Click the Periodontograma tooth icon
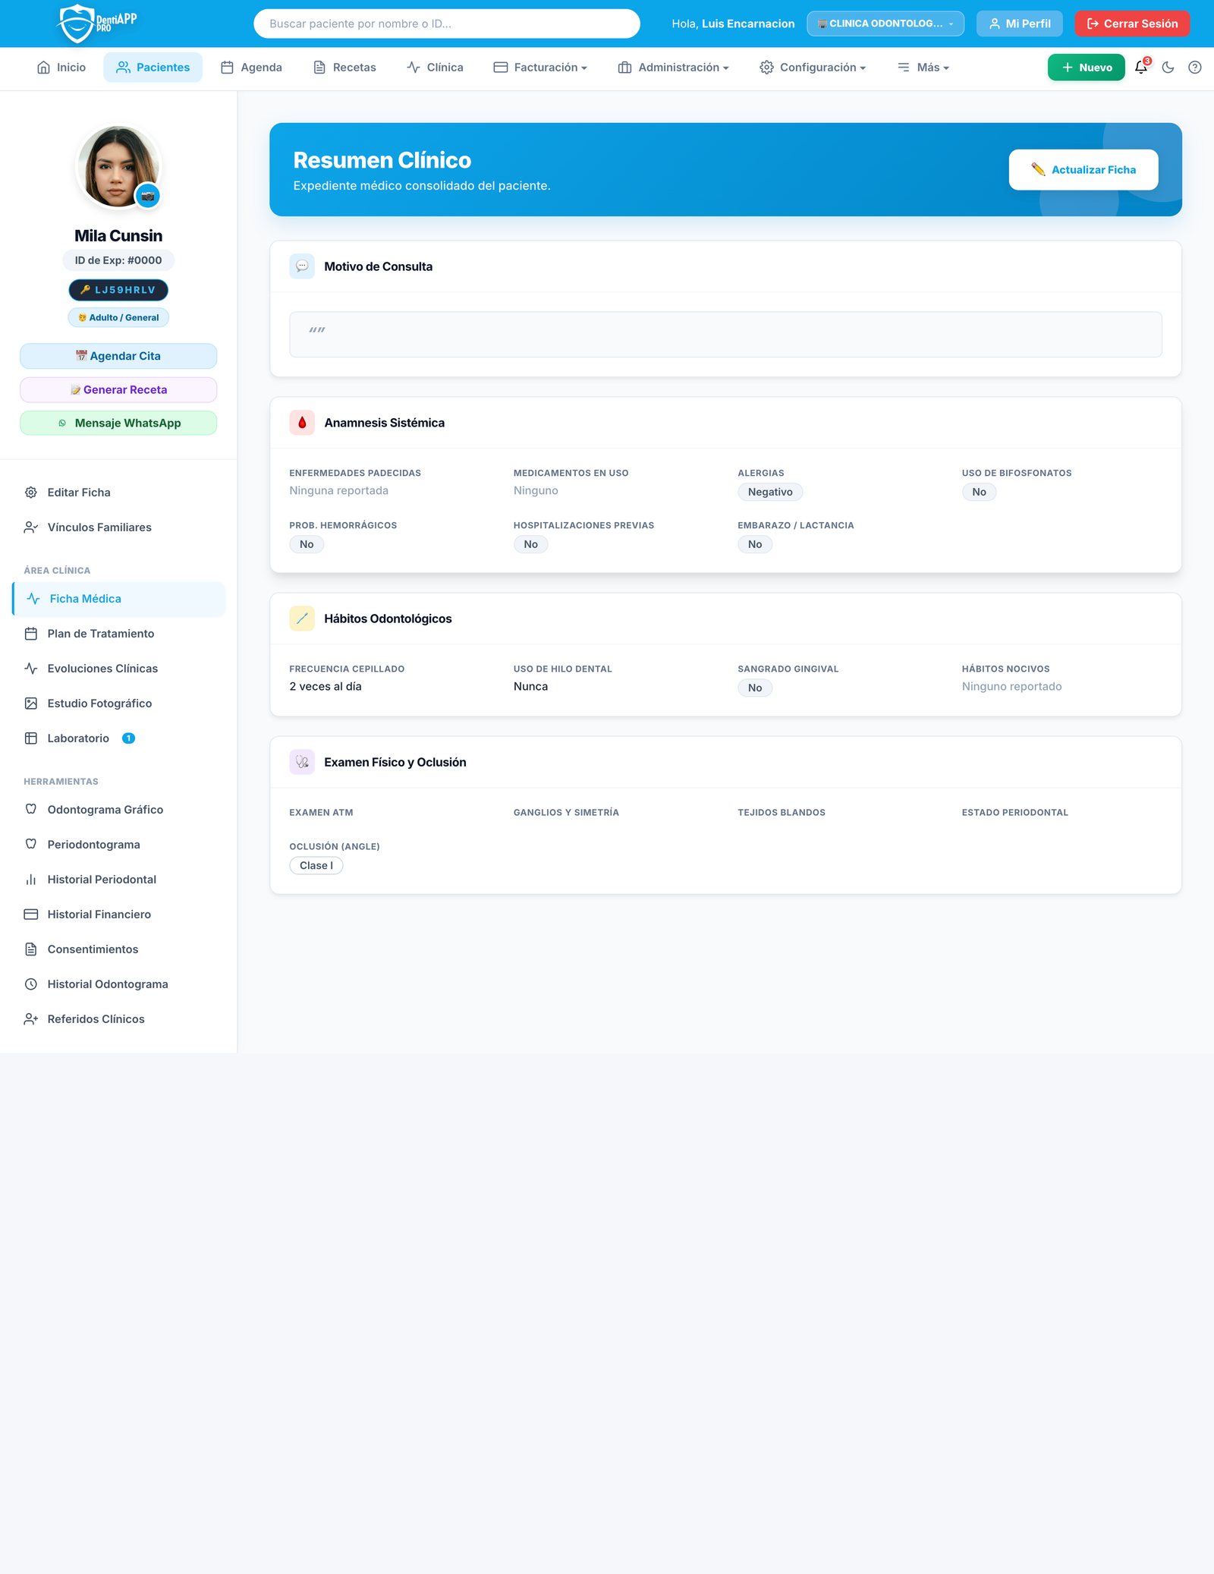This screenshot has width=1214, height=1574. click(31, 845)
